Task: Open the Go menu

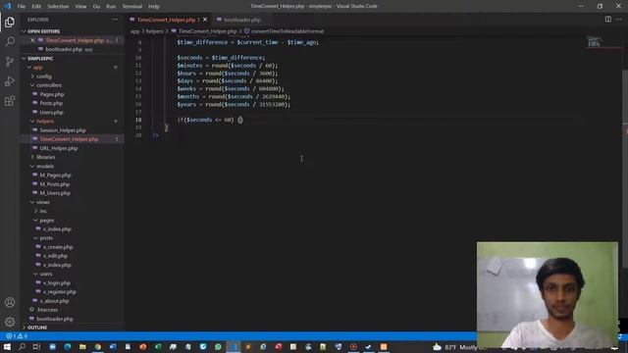Action: pos(96,6)
